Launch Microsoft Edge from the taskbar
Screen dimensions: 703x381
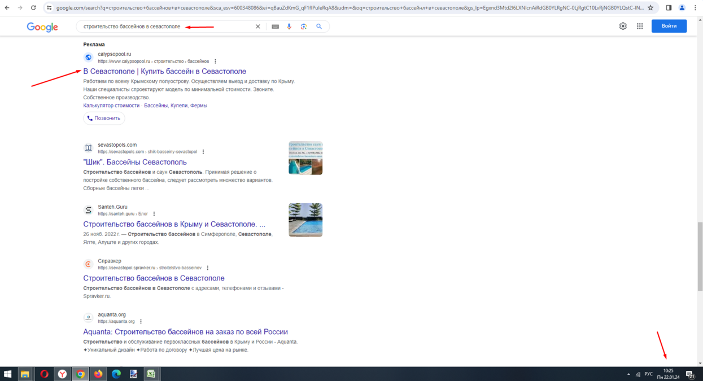(x=116, y=374)
